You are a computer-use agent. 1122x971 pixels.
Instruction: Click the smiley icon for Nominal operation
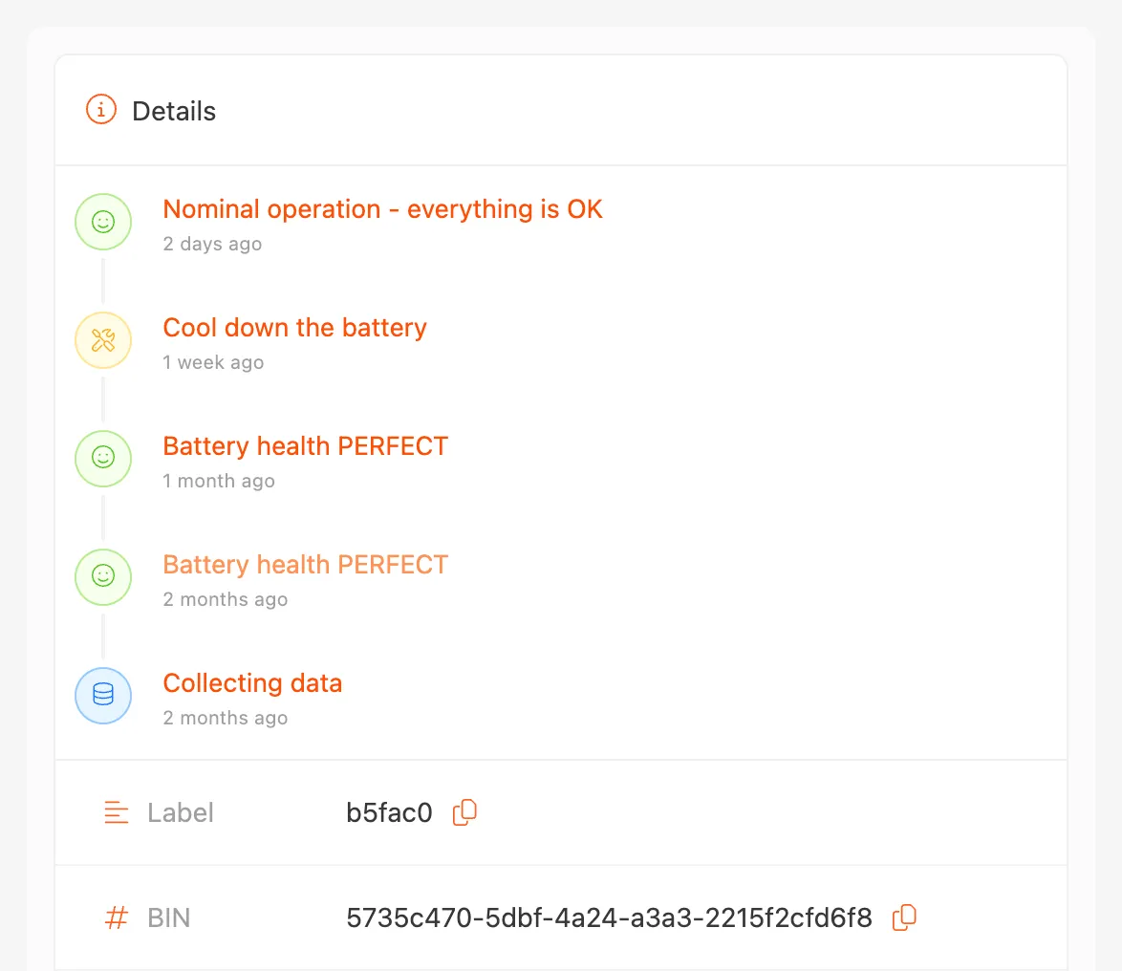(x=103, y=222)
